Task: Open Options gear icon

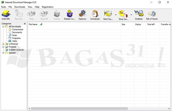Action: tap(82, 13)
